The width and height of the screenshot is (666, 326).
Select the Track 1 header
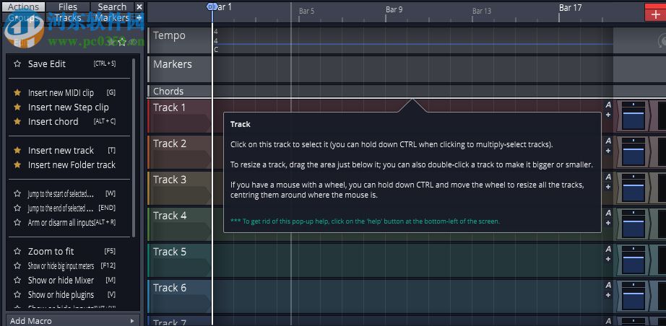click(x=179, y=116)
